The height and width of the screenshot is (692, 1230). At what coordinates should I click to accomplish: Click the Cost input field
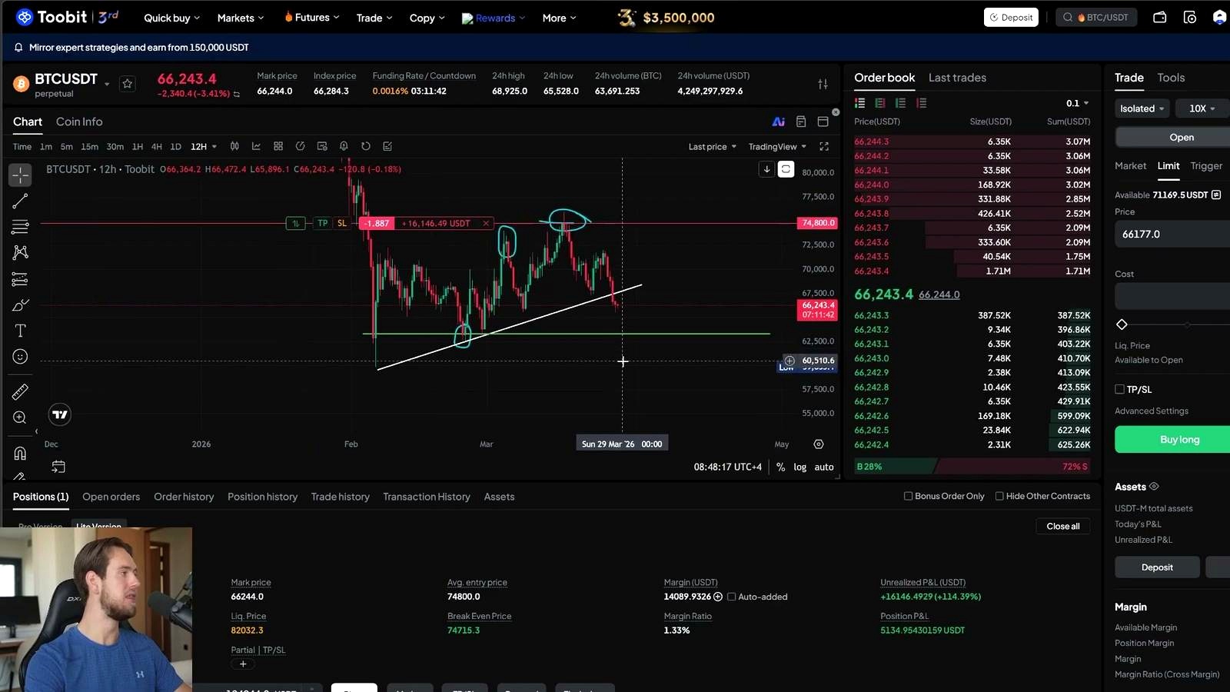1172,296
